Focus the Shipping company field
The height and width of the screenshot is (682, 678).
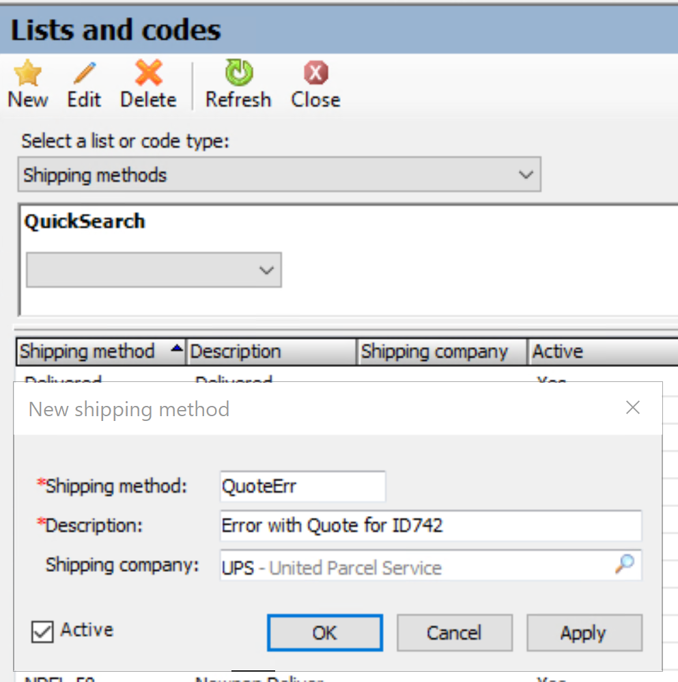pos(431,565)
